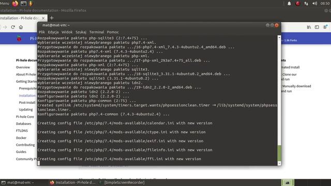Switch to SimpleScreenRecorder taskbar entry
331x186 pixels.
pos(122,182)
